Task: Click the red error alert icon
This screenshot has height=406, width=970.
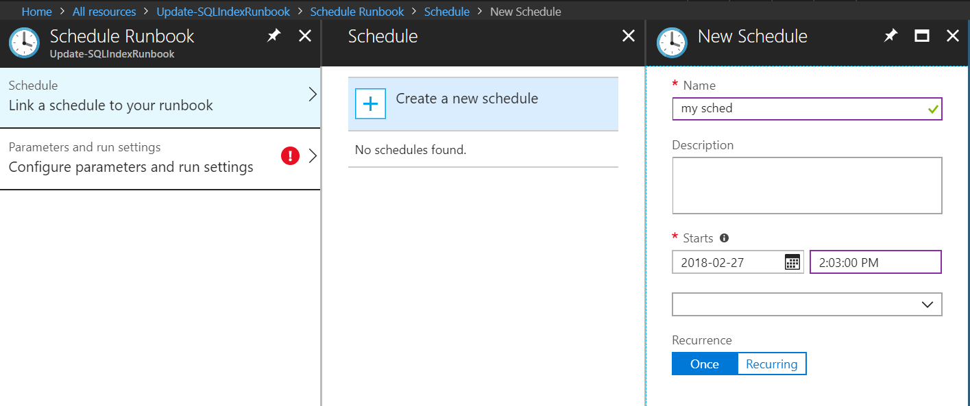Action: coord(291,156)
